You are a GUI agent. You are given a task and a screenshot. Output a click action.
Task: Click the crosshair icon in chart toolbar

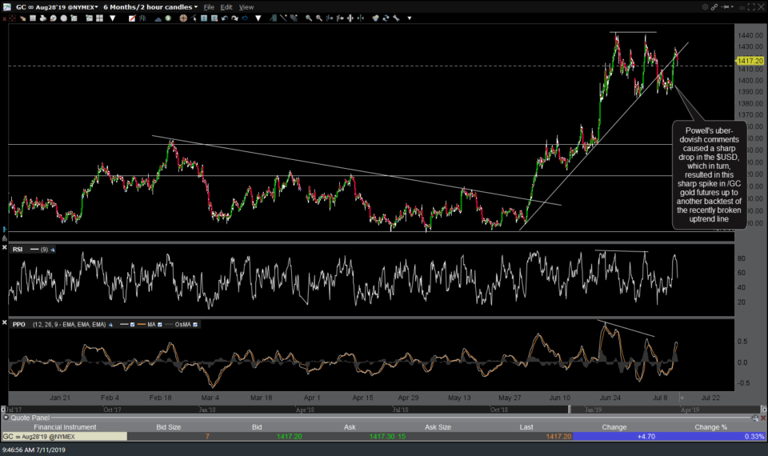(12, 18)
